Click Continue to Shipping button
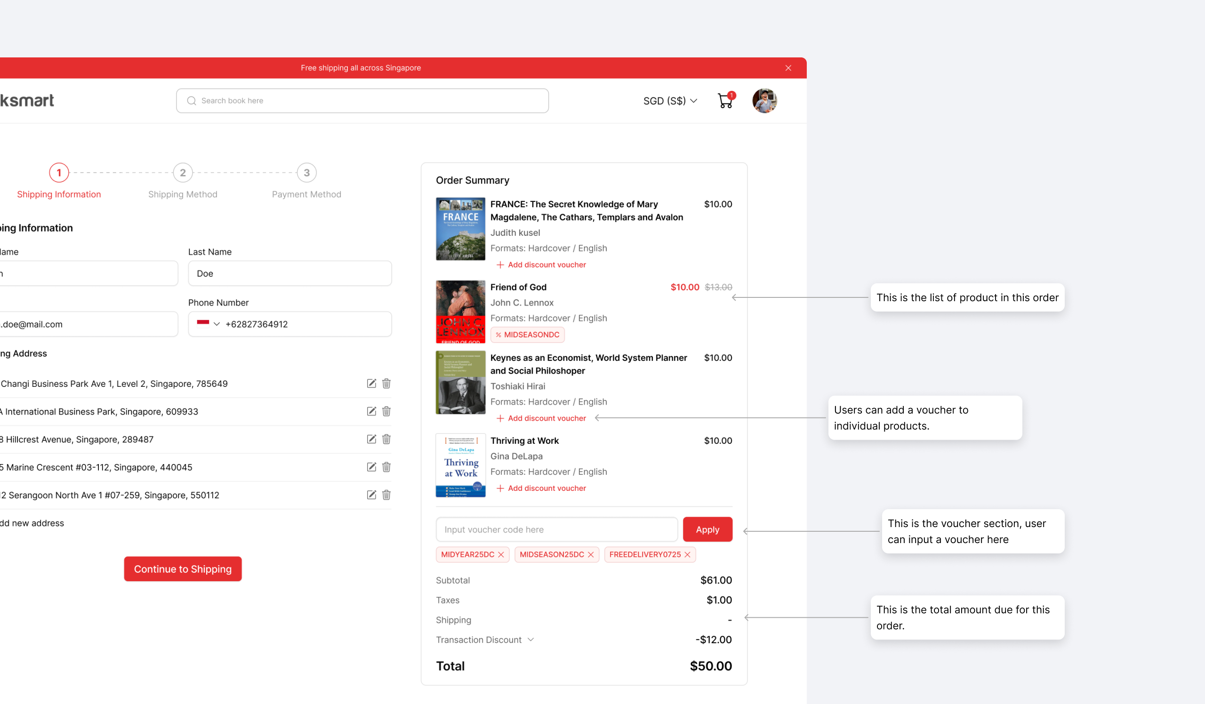 (x=183, y=569)
